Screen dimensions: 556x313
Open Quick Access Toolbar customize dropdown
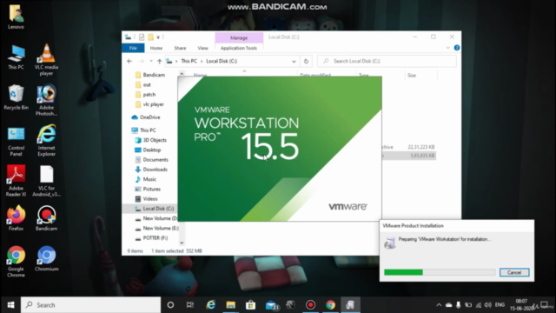(x=158, y=37)
